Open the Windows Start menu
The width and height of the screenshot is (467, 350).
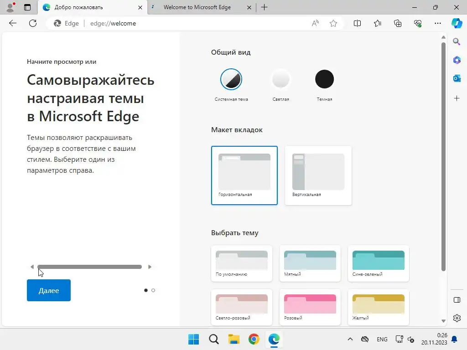pos(193,339)
